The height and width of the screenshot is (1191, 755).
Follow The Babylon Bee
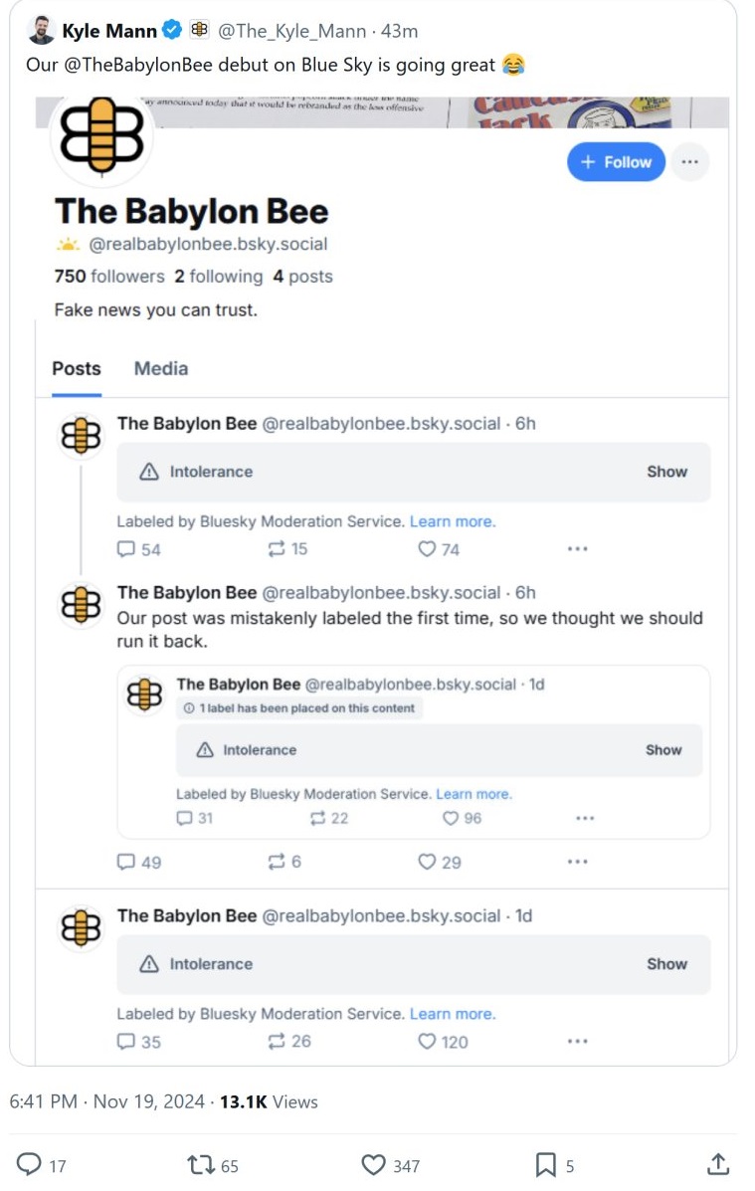(x=616, y=162)
